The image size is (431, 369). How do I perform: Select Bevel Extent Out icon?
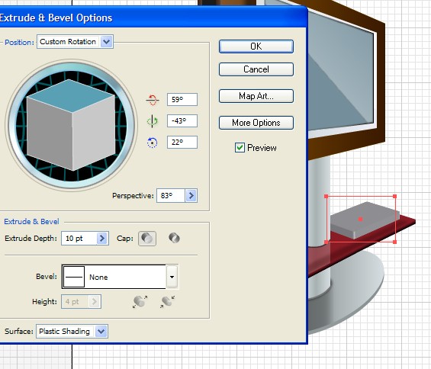(x=140, y=301)
